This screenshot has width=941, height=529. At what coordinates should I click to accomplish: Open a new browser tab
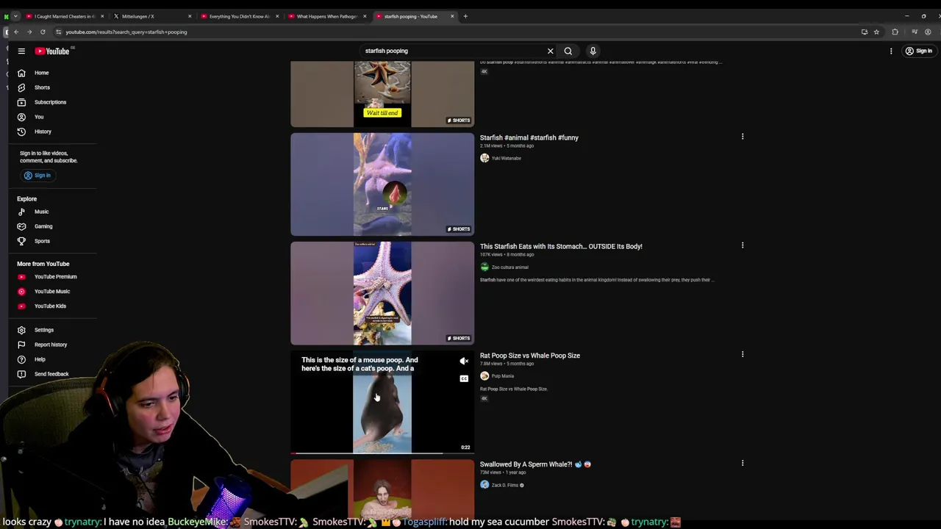[x=465, y=16]
